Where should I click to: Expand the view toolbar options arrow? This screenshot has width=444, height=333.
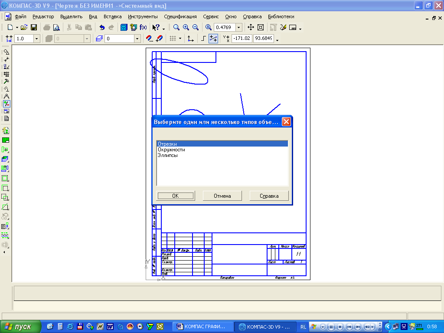point(300,29)
